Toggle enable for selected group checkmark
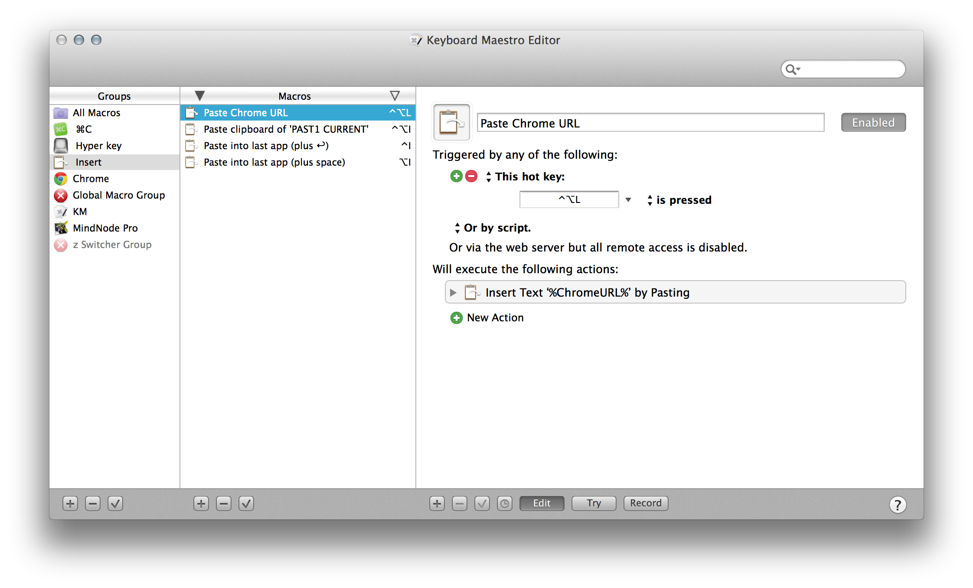The width and height of the screenshot is (973, 588). [x=115, y=503]
